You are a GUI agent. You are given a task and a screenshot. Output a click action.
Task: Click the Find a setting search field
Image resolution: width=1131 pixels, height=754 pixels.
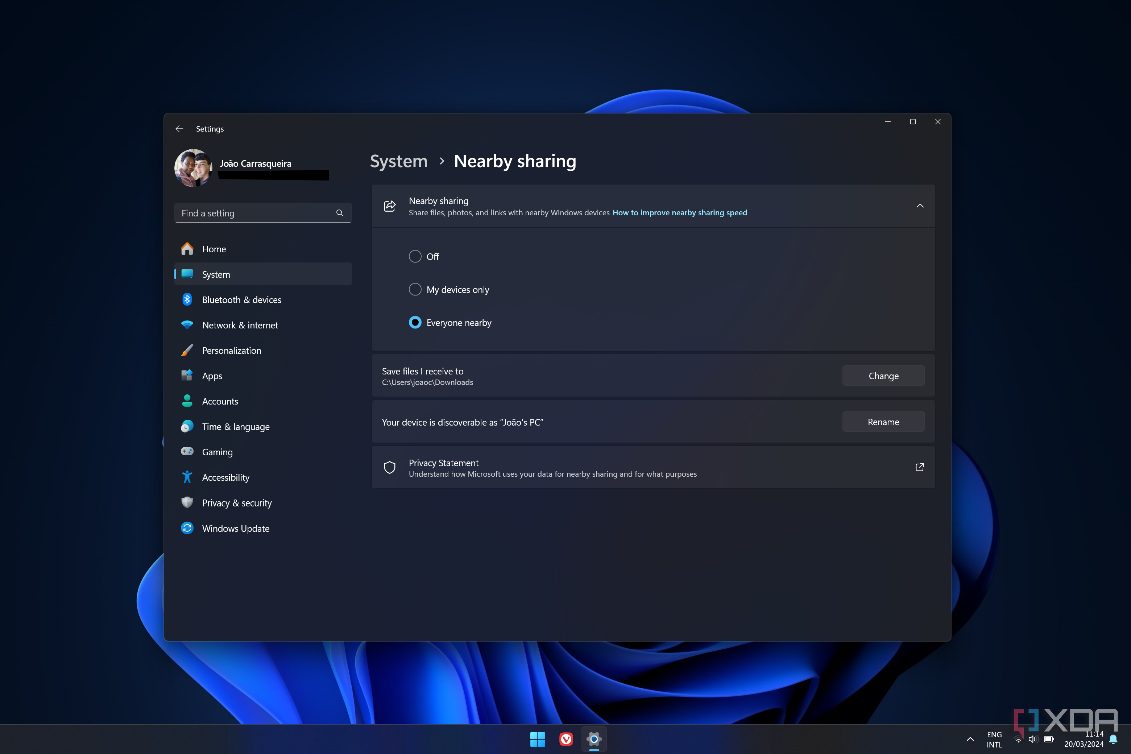pyautogui.click(x=255, y=213)
